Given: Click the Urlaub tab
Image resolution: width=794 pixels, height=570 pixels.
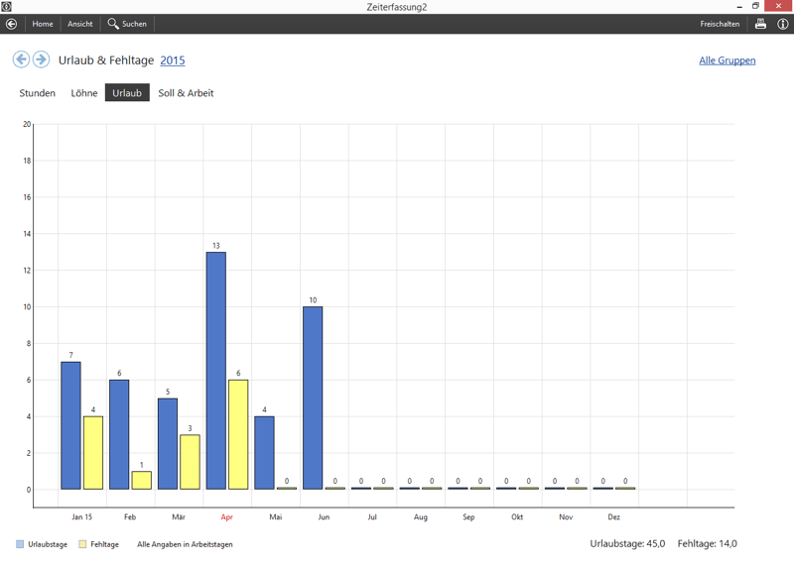Looking at the screenshot, I should coord(127,93).
